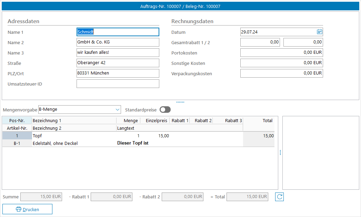Screen dimensions: 361x217
Task: Click the horizontal splitter dots below the address panel
Action: click(180, 102)
